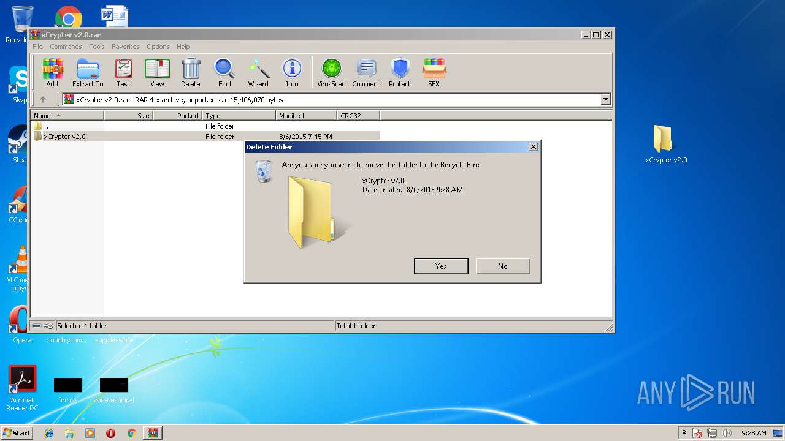Open the View file tool

coord(157,73)
